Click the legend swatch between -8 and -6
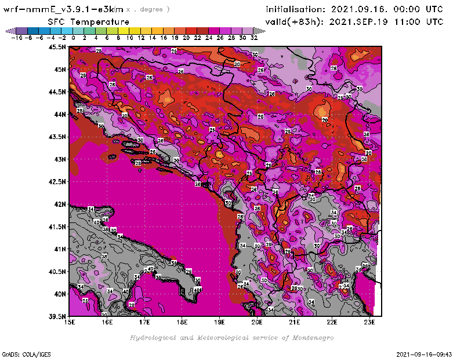Image resolution: width=464 pixels, height=358 pixels. click(33, 31)
